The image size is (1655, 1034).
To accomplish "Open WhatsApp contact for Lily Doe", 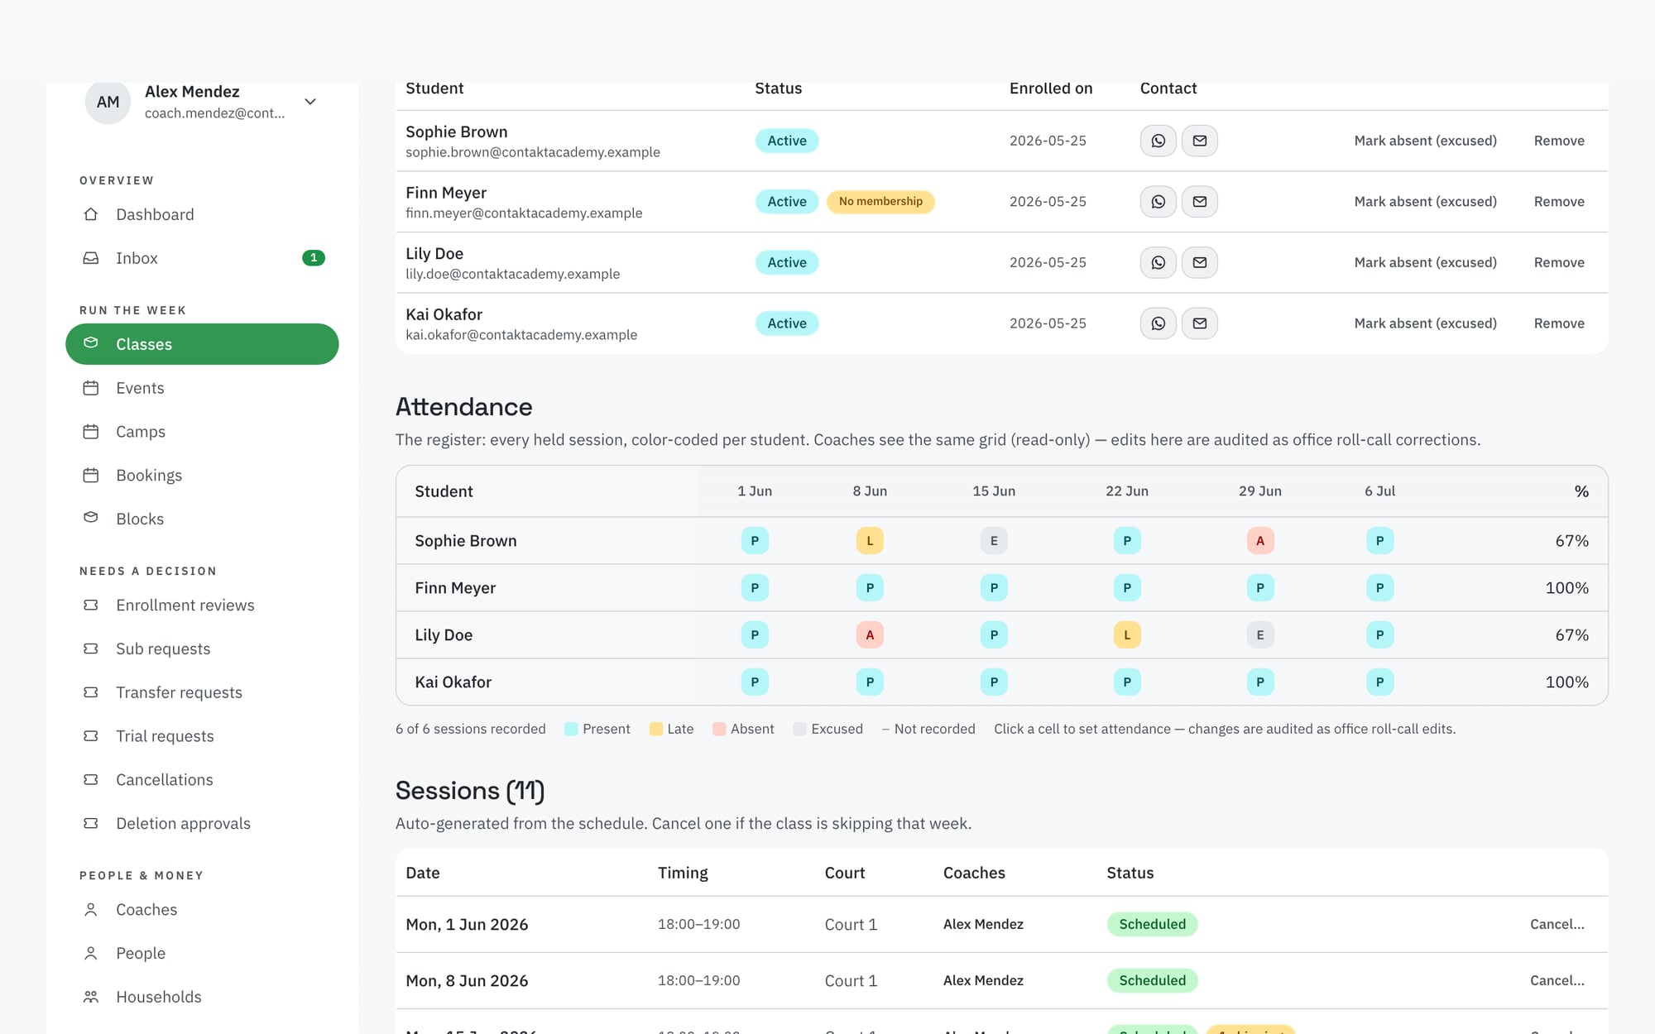I will click(x=1158, y=262).
